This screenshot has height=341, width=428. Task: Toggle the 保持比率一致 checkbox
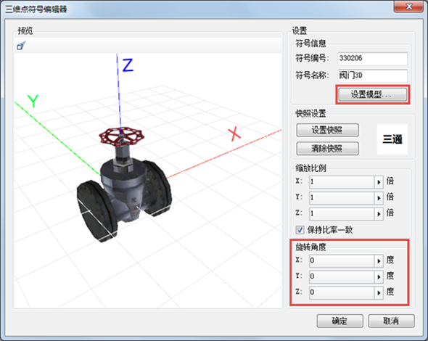[x=300, y=229]
